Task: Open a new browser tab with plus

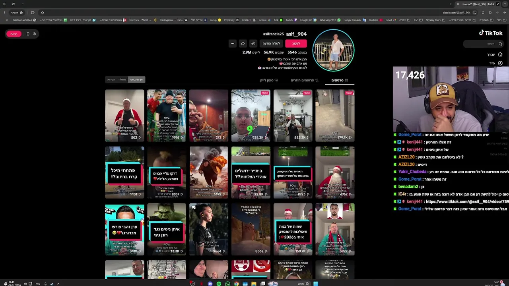Action: click(x=451, y=4)
